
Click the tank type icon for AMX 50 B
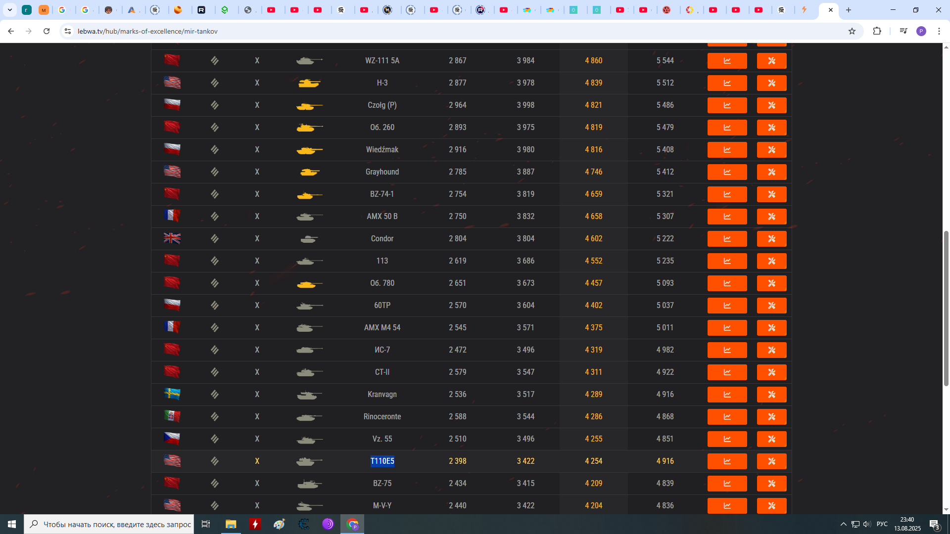pos(309,217)
